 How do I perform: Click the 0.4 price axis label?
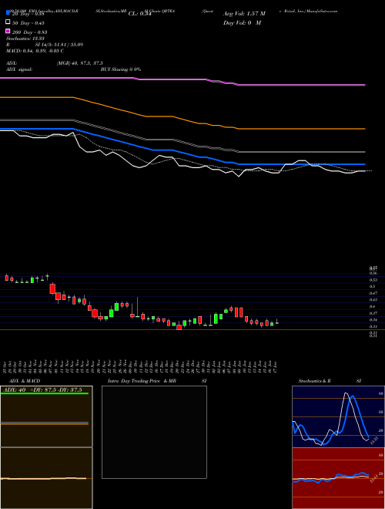point(373,306)
